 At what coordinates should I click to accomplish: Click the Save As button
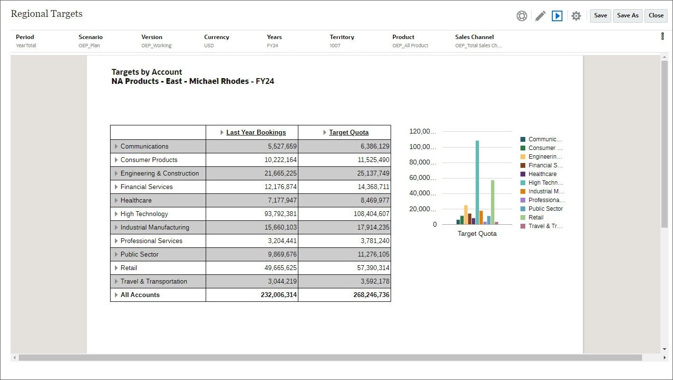point(628,15)
